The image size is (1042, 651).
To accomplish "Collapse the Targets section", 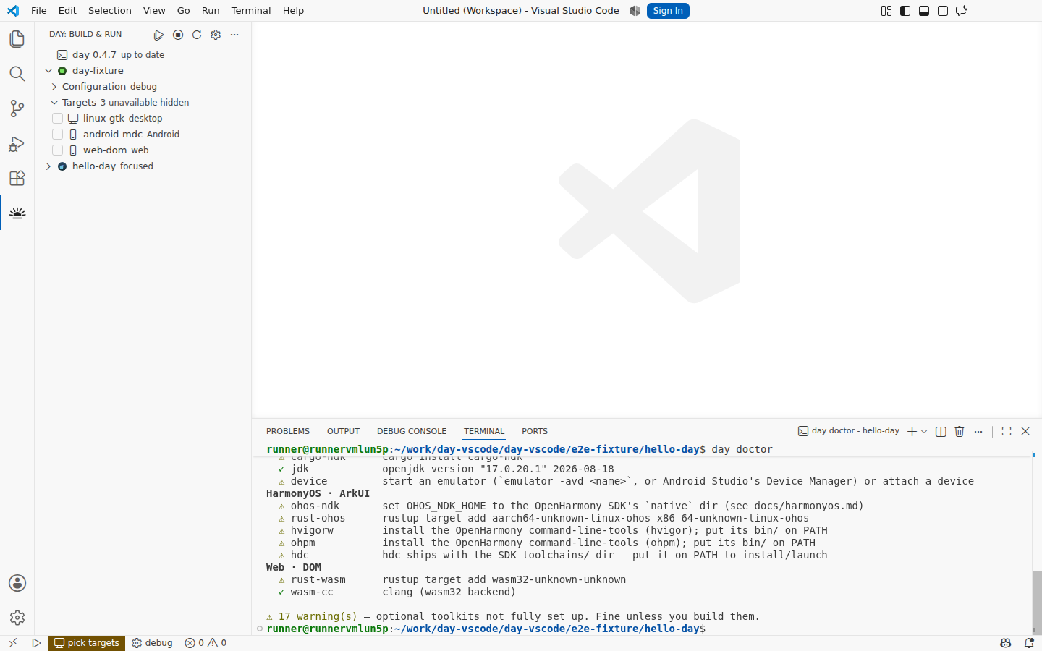I will (54, 103).
